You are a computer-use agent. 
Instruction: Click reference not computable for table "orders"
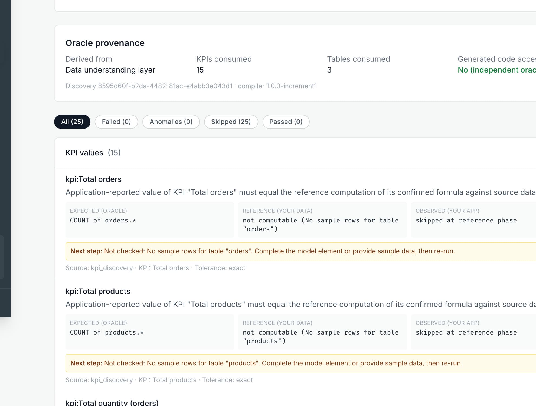click(x=321, y=225)
